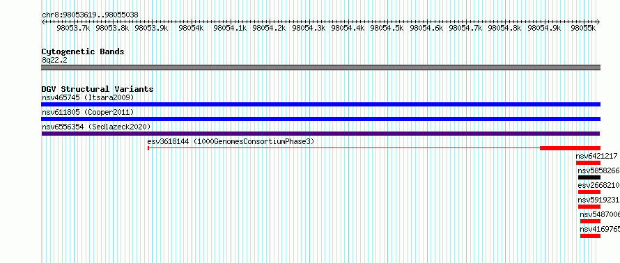620x263 pixels.
Task: Select the gray 8q22.2 cytogenetic band bar
Action: [320, 67]
